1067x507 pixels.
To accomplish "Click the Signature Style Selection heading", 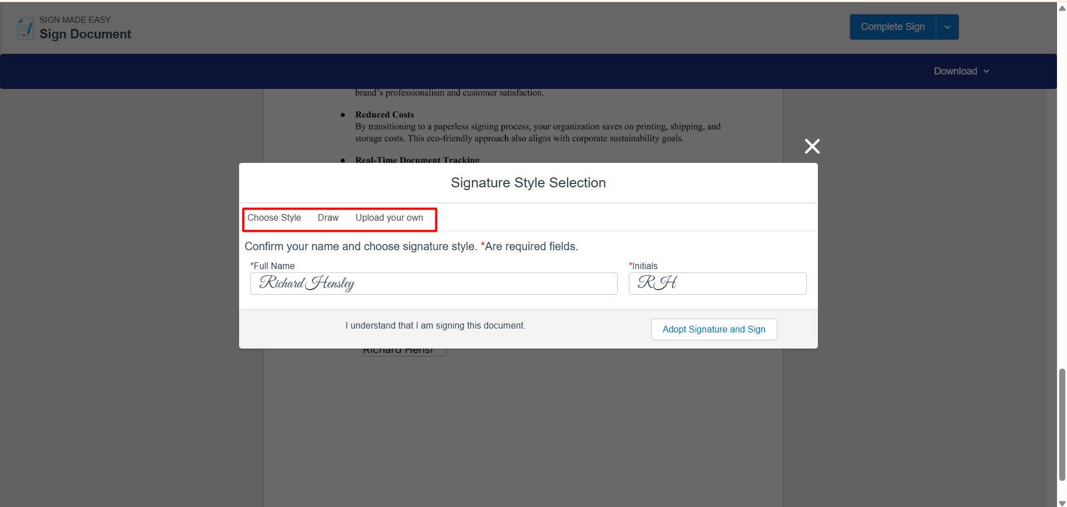I will [x=528, y=183].
